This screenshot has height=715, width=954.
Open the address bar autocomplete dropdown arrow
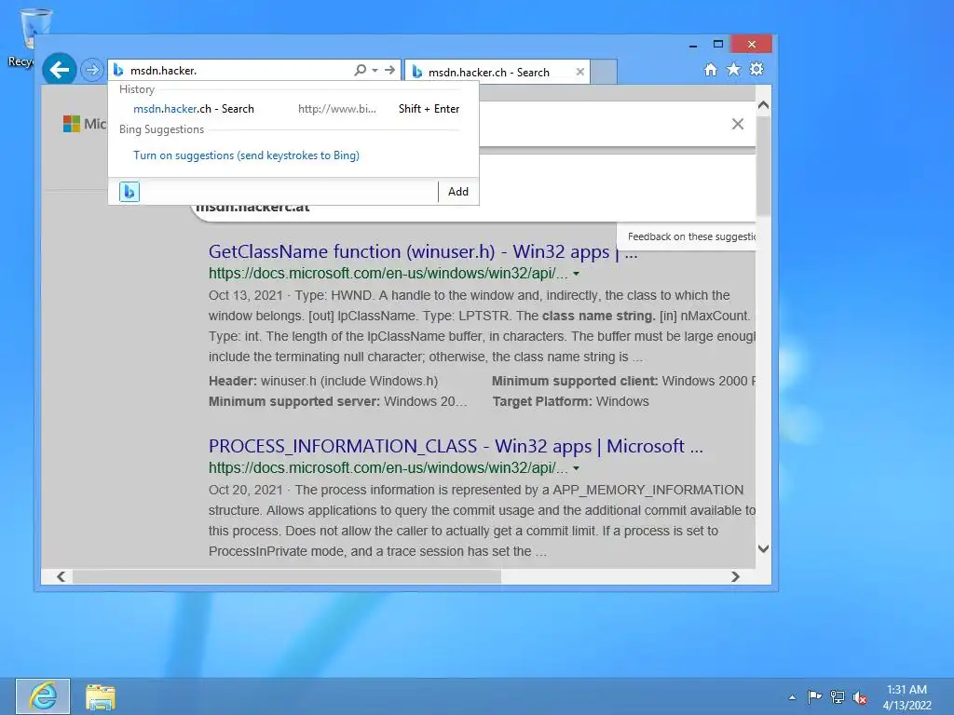click(375, 71)
